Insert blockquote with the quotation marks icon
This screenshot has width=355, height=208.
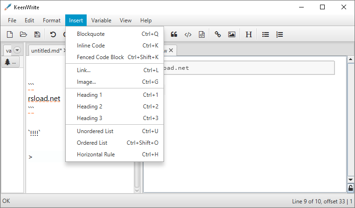(174, 34)
